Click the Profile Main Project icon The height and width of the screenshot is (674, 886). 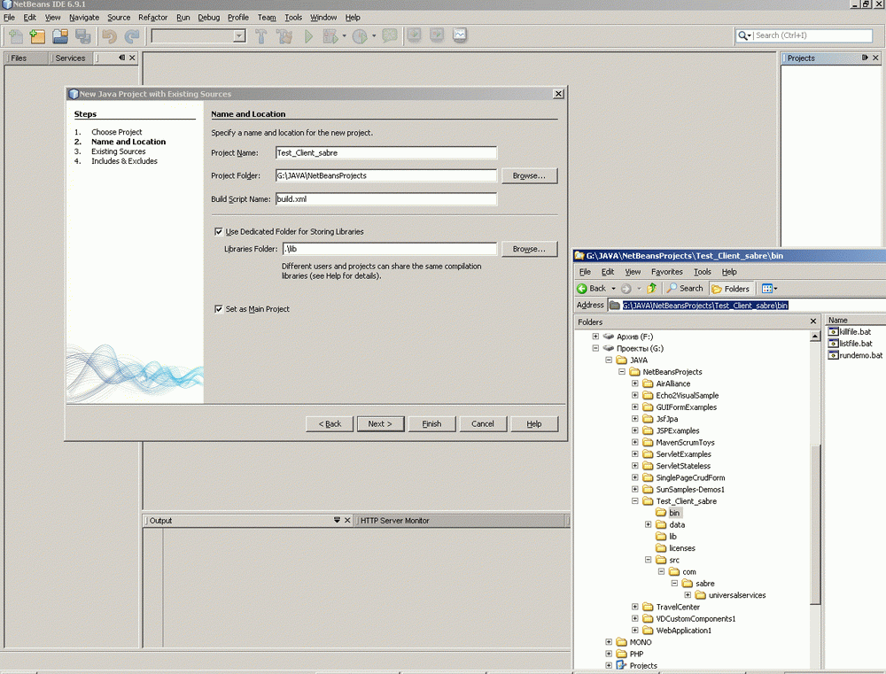(x=360, y=36)
